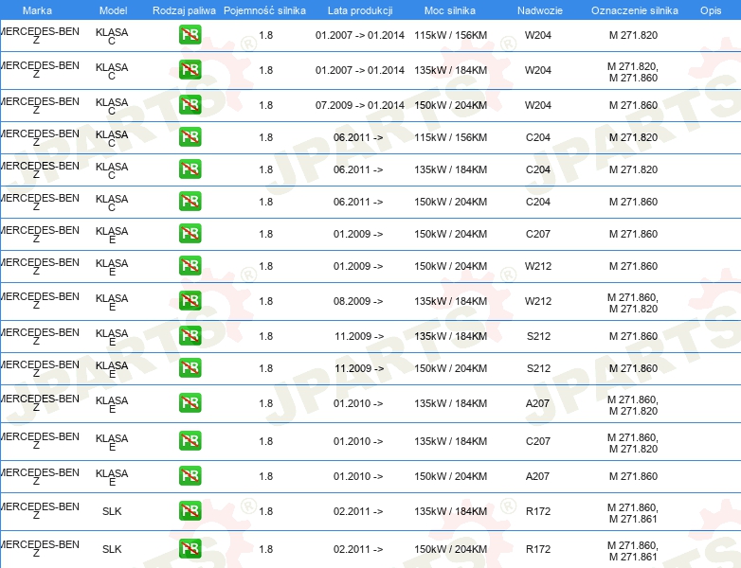Click the KLASA E model cell in the W212 08.2009 row

click(x=112, y=302)
